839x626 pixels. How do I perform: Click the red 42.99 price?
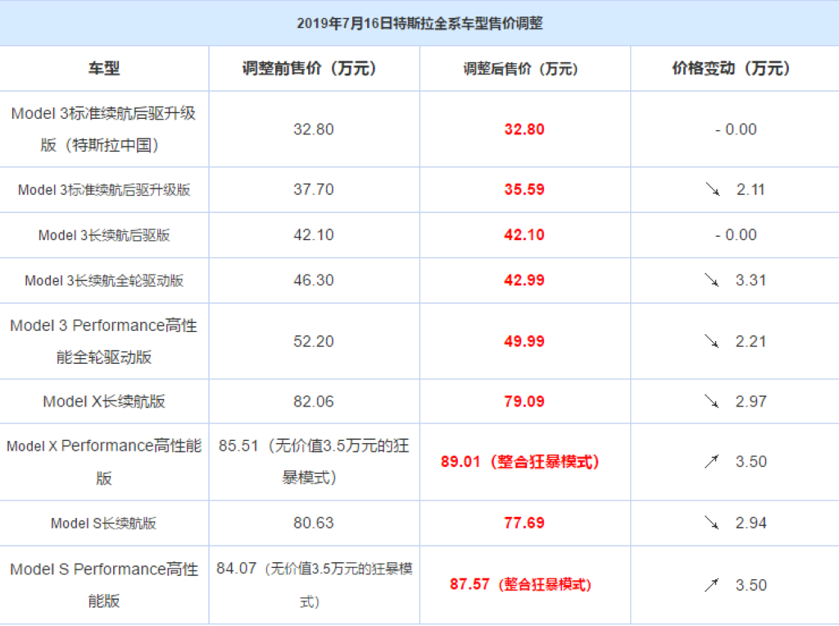524,280
